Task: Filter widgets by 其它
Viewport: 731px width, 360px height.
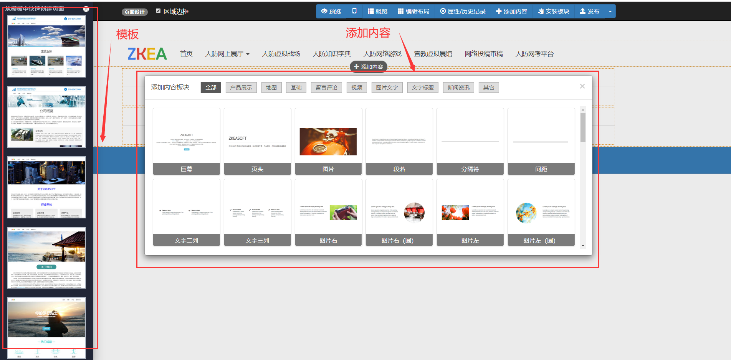Action: click(489, 88)
